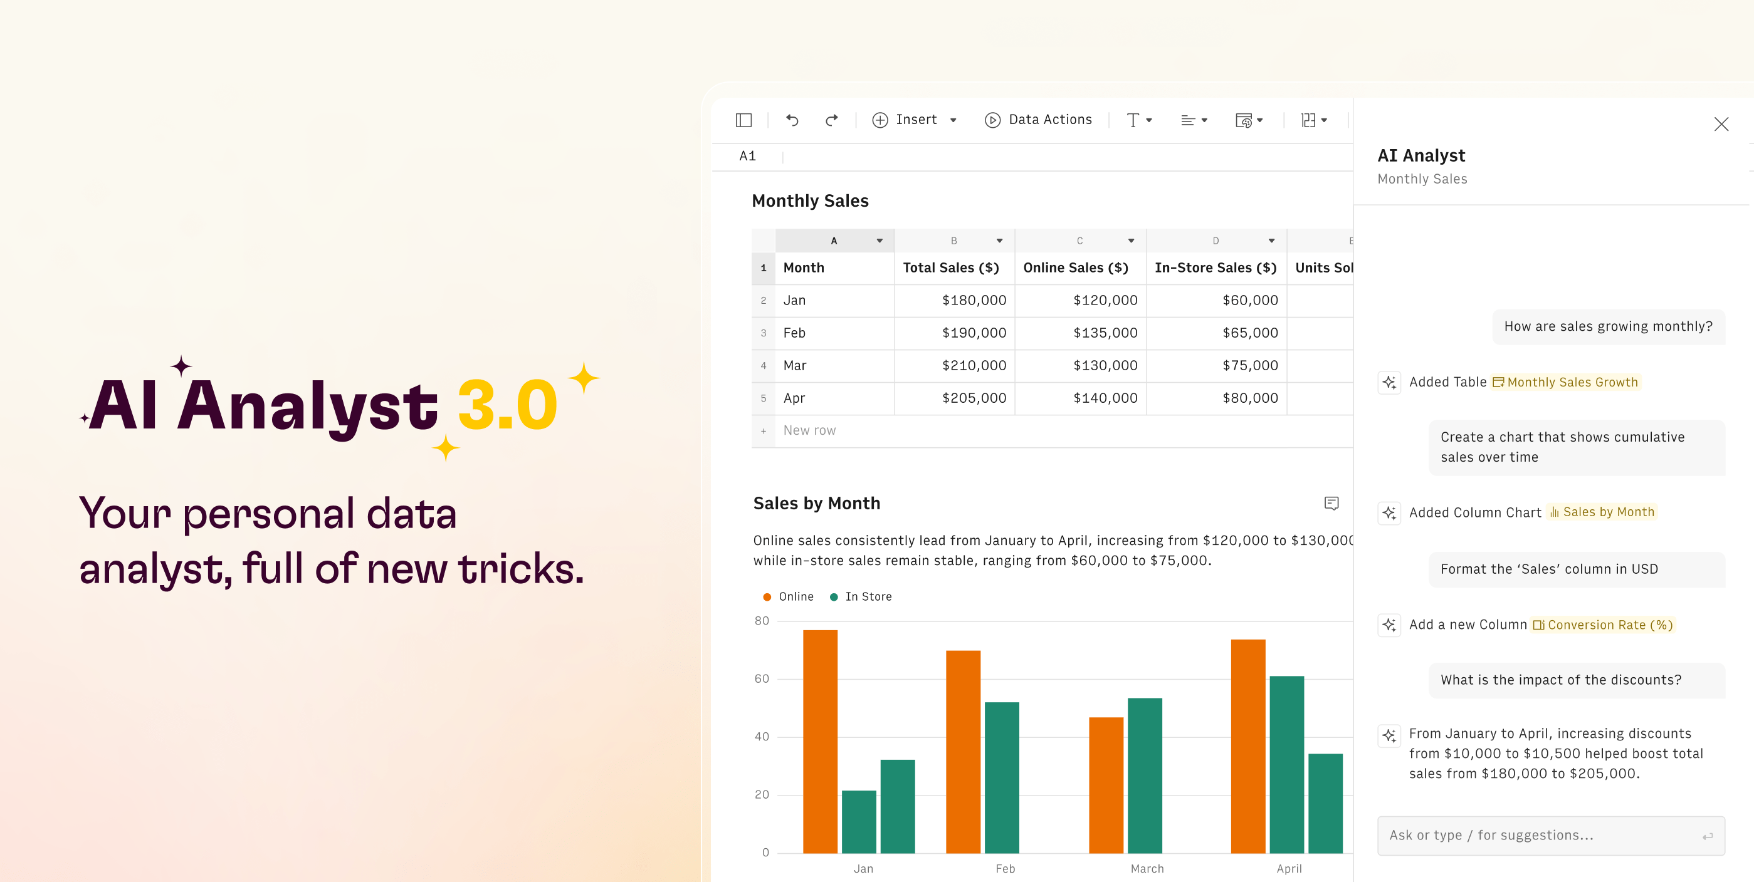Toggle the sidebar panel icon
Image resolution: width=1754 pixels, height=882 pixels.
coord(743,120)
